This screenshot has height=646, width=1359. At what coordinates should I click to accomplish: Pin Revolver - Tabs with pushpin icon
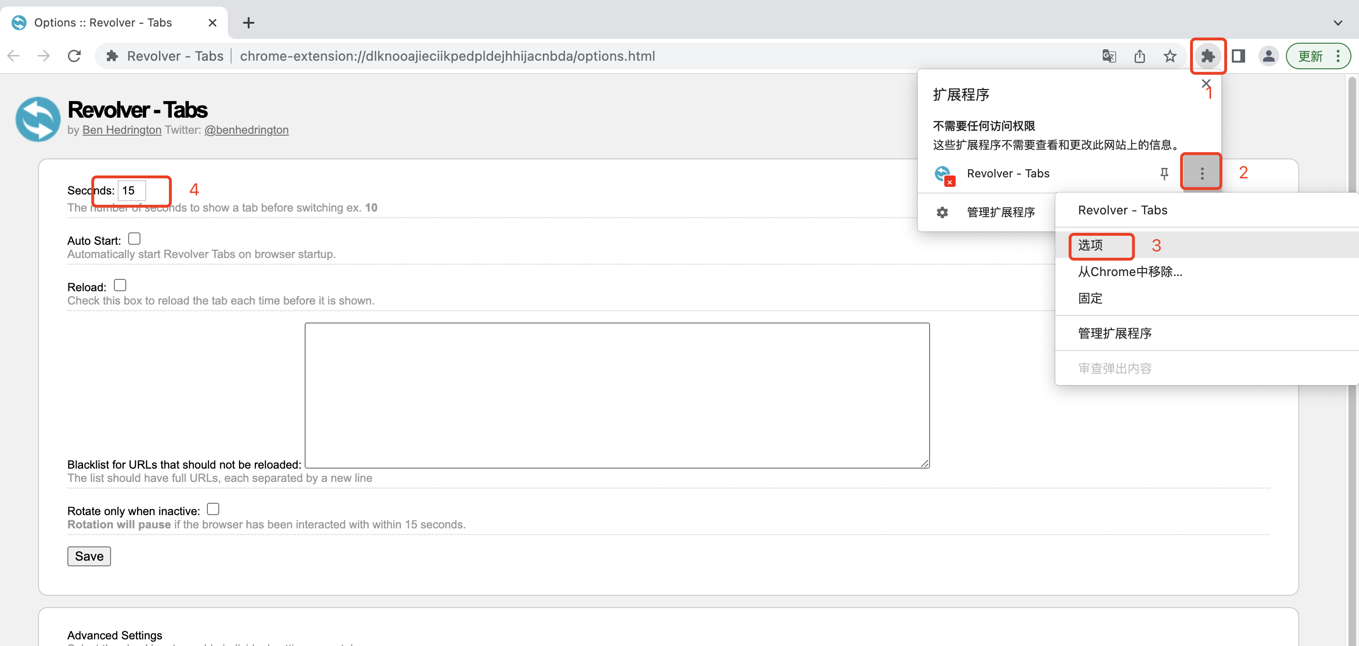pos(1164,174)
